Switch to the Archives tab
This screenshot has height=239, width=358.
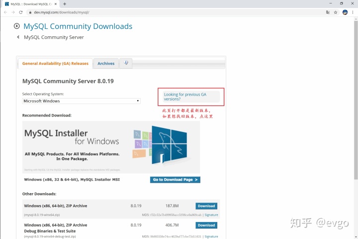(x=106, y=64)
